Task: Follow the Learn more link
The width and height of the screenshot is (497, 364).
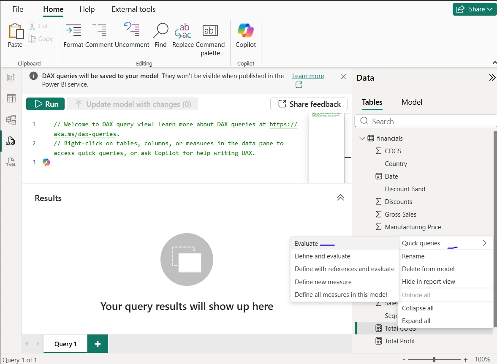Action: (x=308, y=76)
